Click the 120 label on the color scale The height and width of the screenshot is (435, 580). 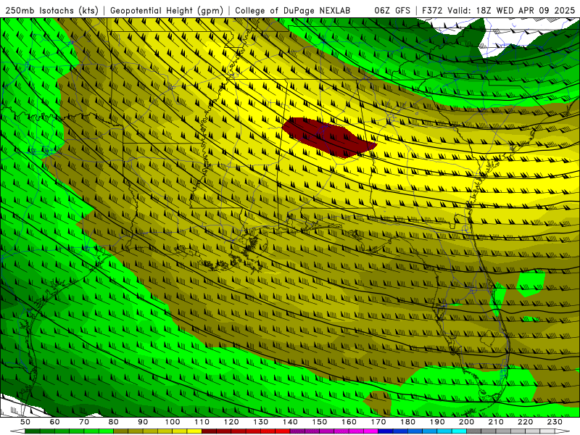coord(231,422)
